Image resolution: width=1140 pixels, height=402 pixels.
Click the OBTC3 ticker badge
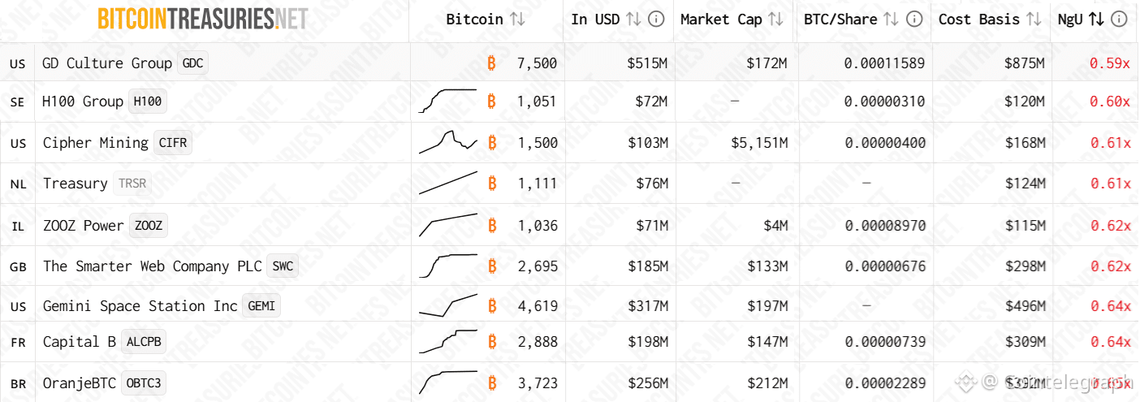(145, 383)
